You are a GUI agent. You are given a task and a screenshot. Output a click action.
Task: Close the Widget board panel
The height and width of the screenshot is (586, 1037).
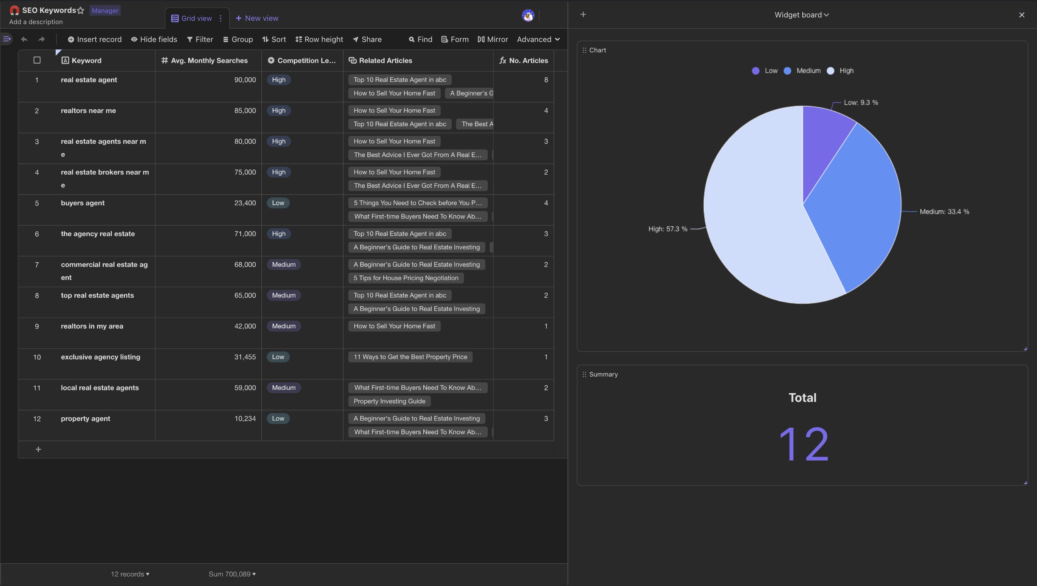1022,15
